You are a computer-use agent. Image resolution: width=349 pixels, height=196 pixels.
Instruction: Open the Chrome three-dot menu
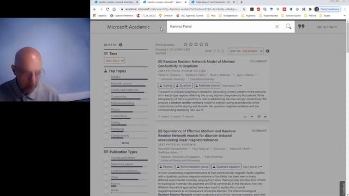(345, 9)
